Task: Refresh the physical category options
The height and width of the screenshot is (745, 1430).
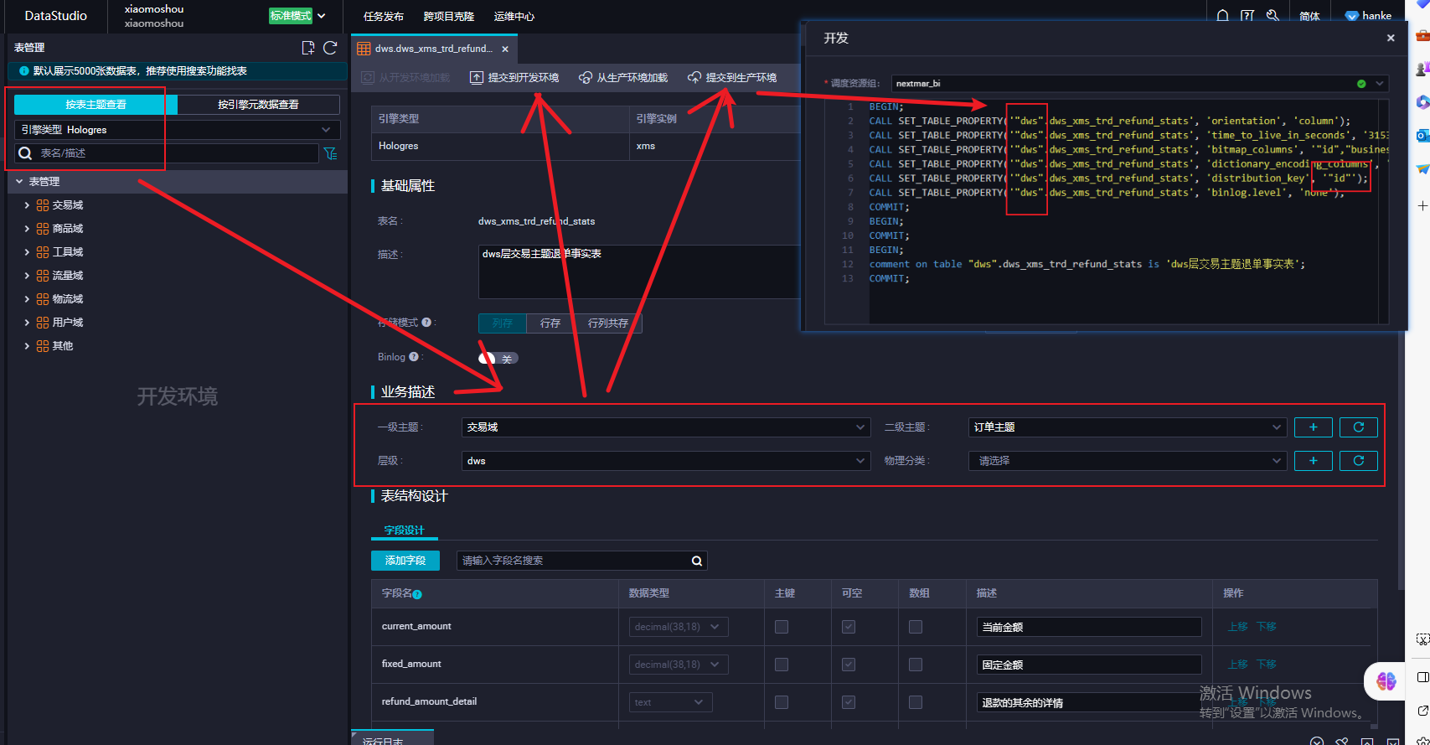Action: pos(1359,461)
